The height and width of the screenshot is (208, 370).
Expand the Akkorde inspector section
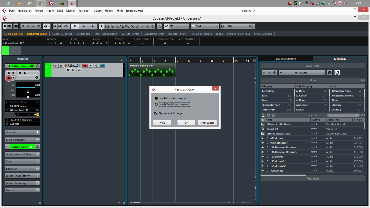pyautogui.click(x=23, y=132)
